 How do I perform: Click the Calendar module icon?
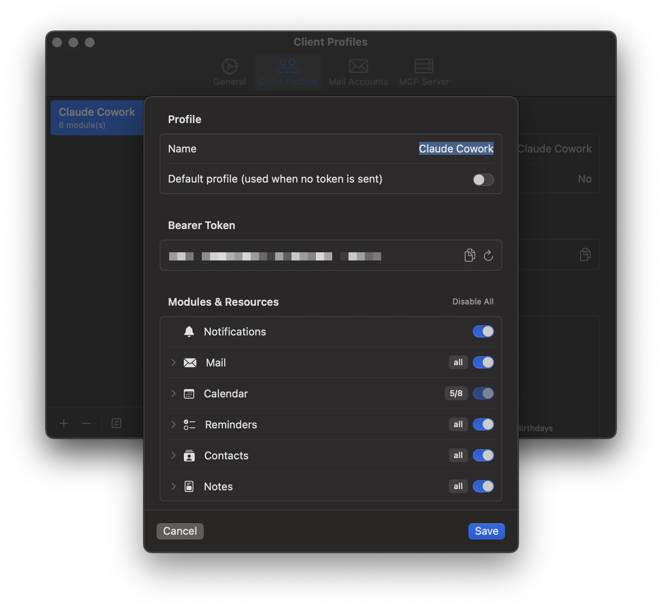point(190,393)
